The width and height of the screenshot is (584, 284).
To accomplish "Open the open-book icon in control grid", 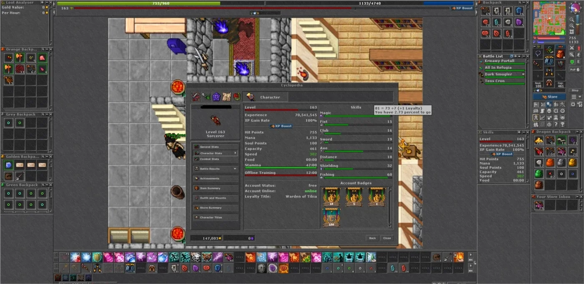I will pos(536,111).
